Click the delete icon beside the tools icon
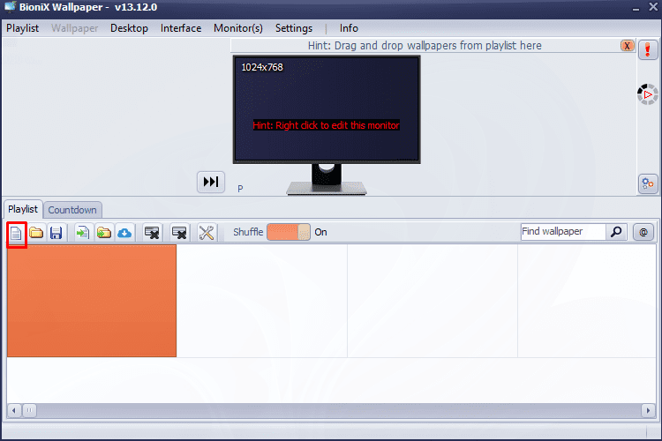The height and width of the screenshot is (441, 662). click(179, 233)
